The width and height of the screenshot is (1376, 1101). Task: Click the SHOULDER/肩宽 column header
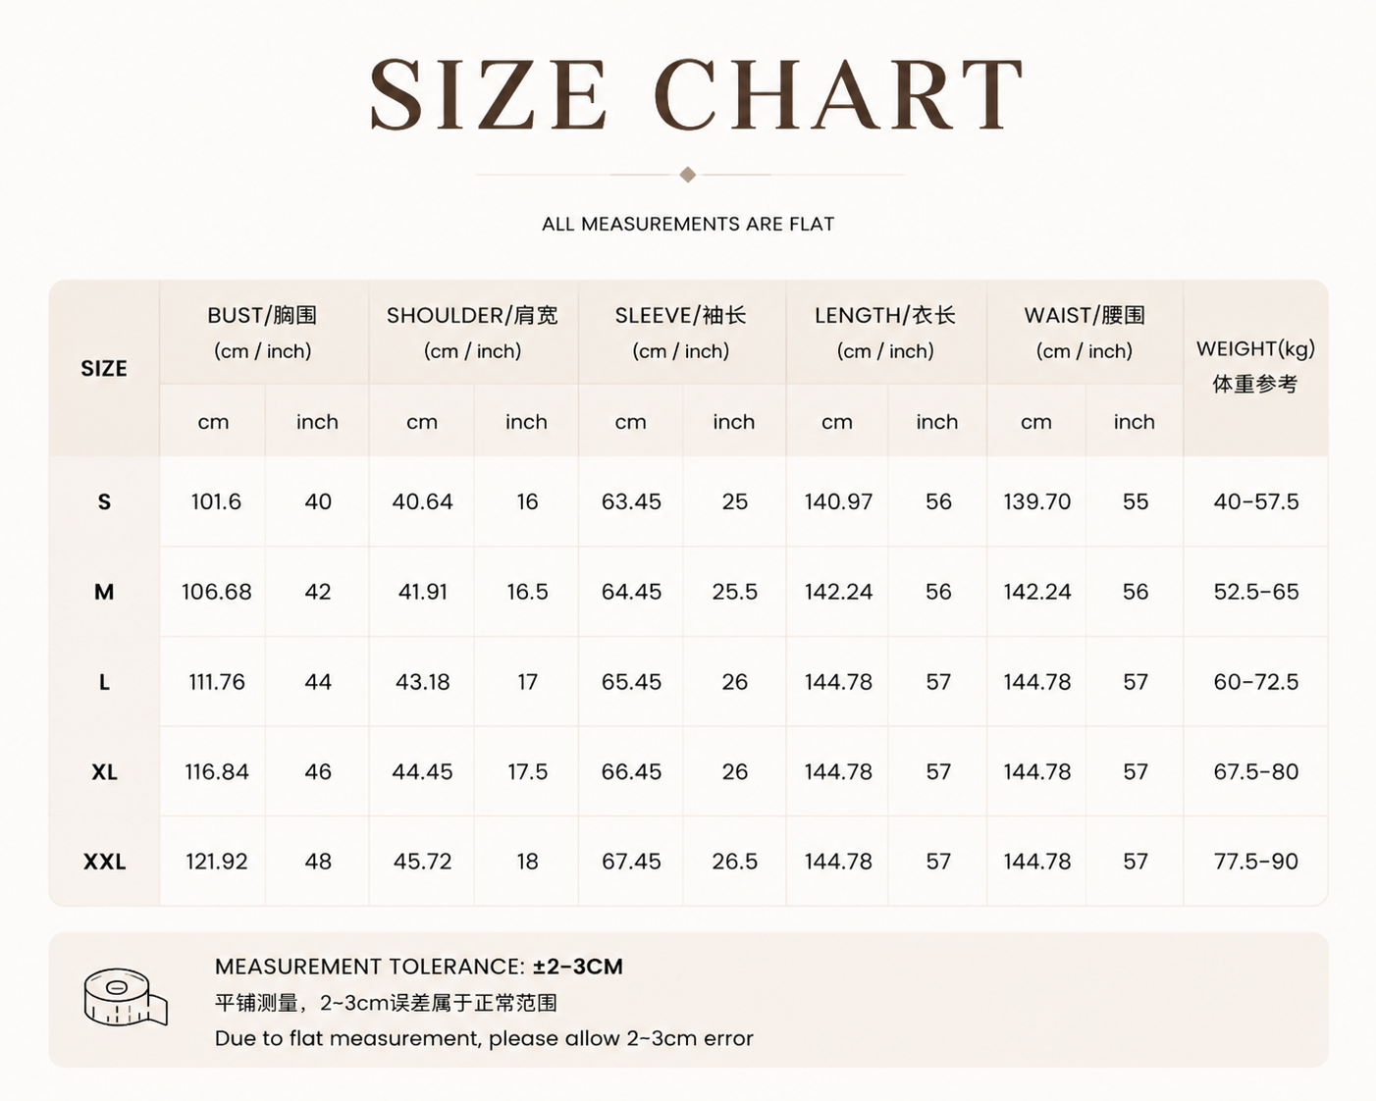click(473, 333)
